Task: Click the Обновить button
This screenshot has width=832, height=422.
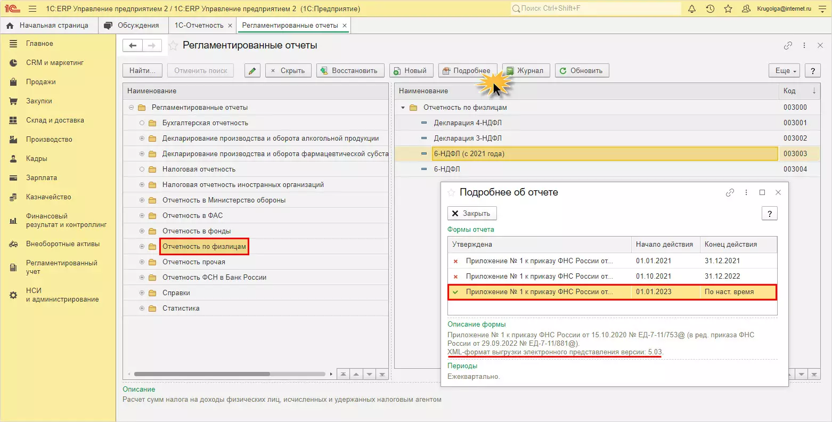Action: coord(582,70)
